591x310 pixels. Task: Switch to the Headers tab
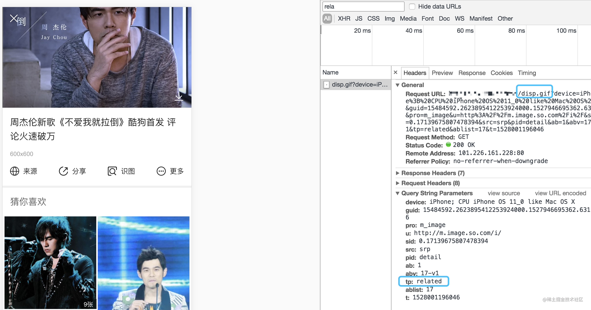[x=415, y=73]
